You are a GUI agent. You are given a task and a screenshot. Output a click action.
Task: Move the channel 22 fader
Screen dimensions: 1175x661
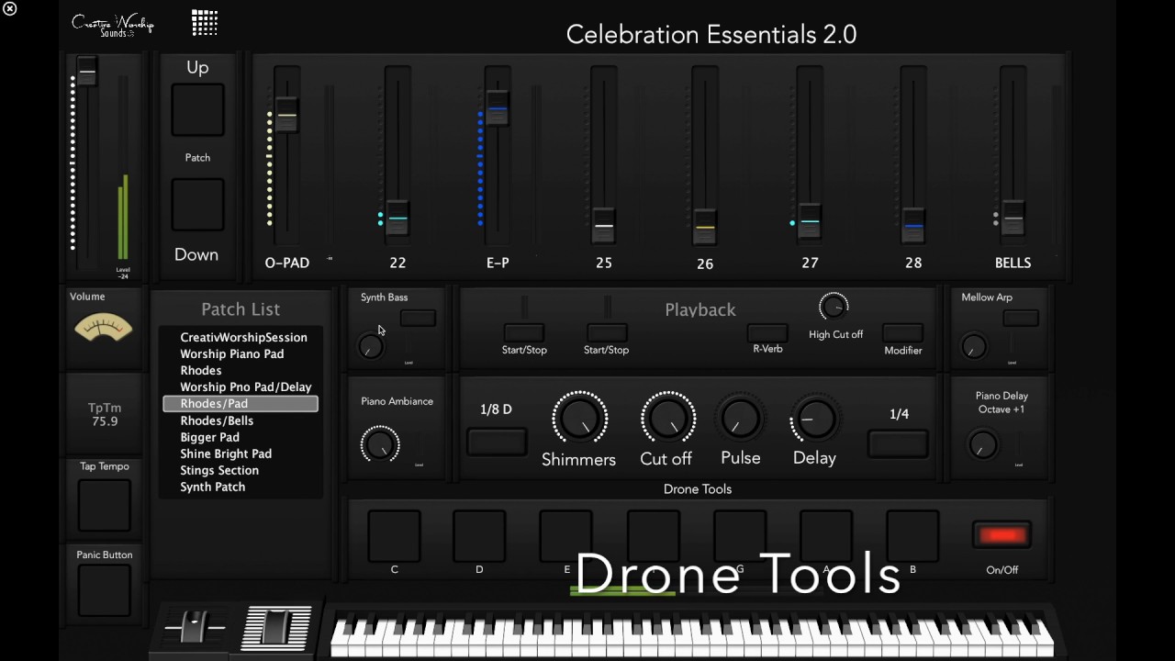397,218
